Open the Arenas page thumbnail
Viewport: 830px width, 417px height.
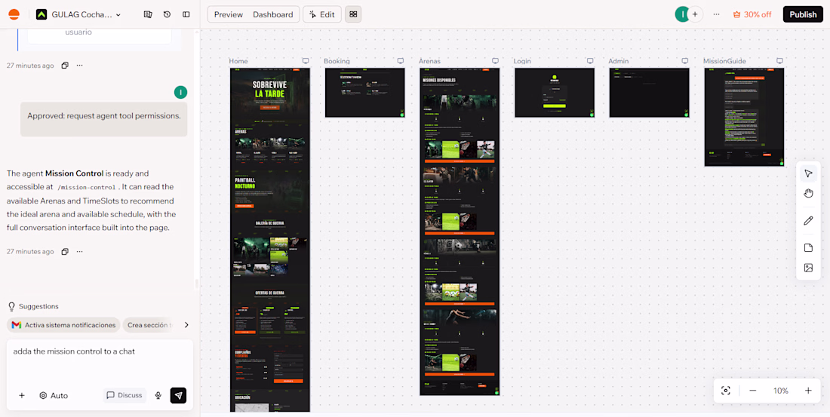[x=460, y=231]
